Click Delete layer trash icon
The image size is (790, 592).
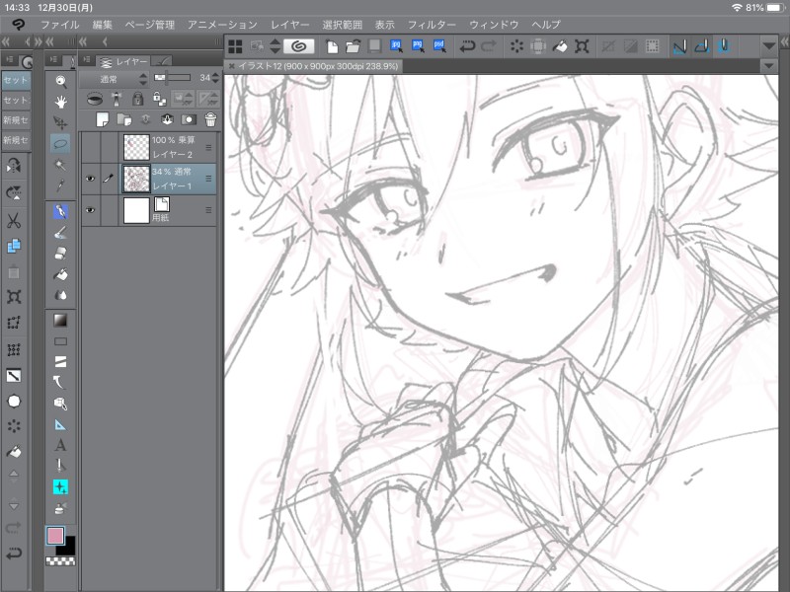210,119
